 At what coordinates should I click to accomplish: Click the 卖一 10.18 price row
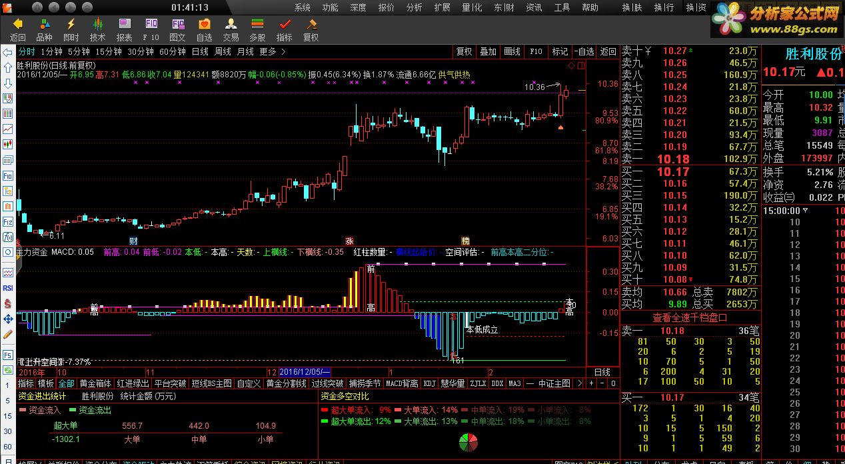[x=690, y=159]
